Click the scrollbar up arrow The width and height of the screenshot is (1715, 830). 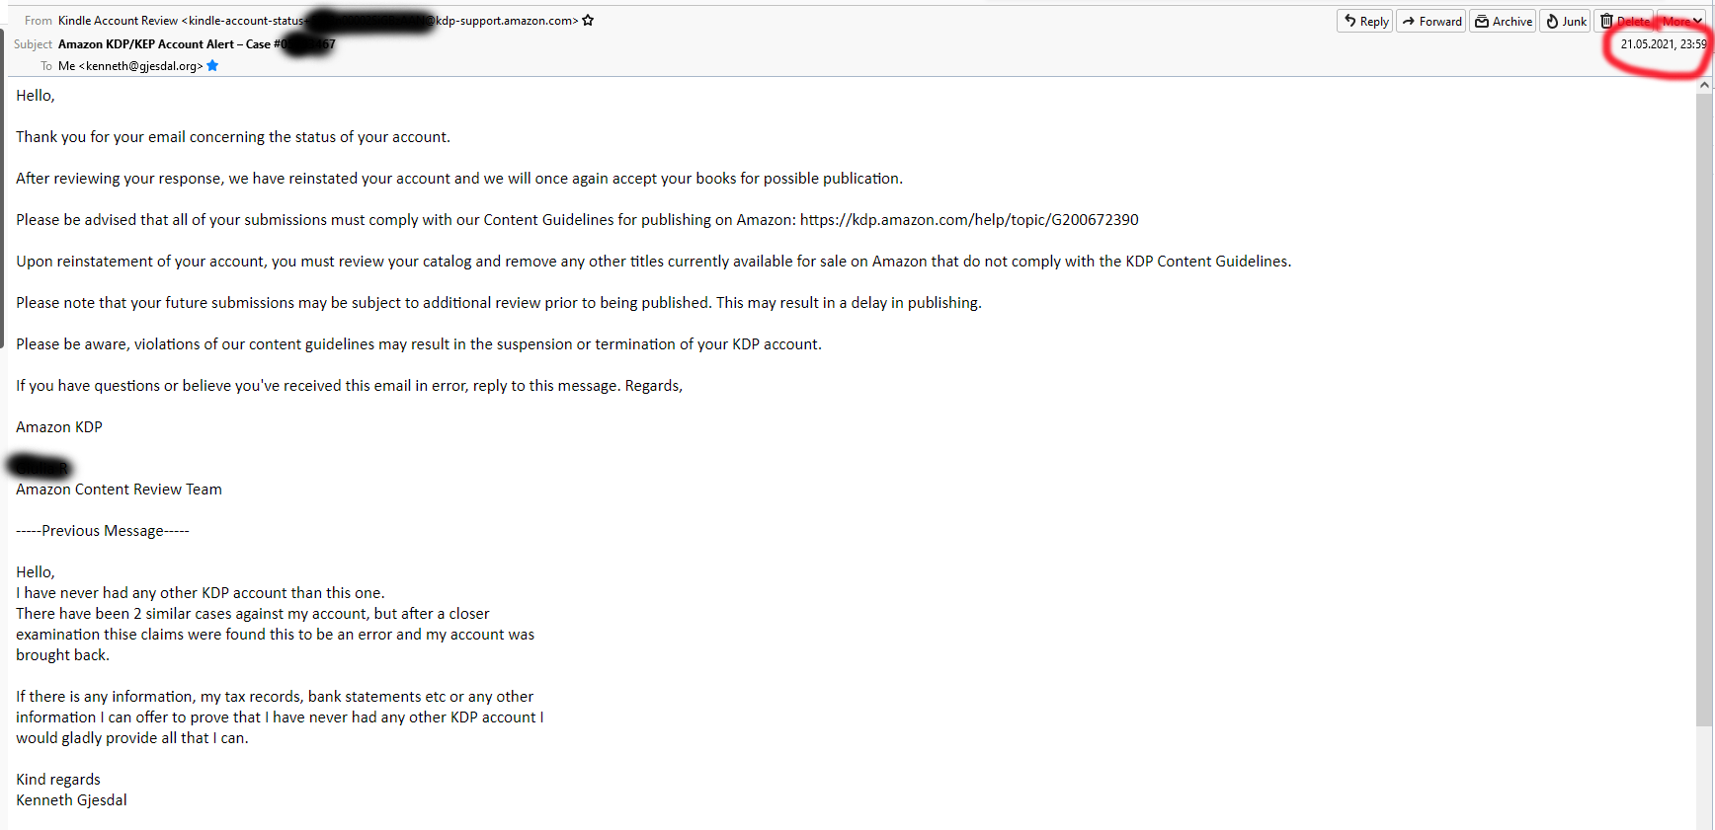(1704, 85)
